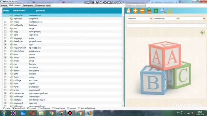Expand the Russian translation dropdown showing компьютер
The width and height of the screenshot is (207, 116).
pyautogui.click(x=178, y=19)
